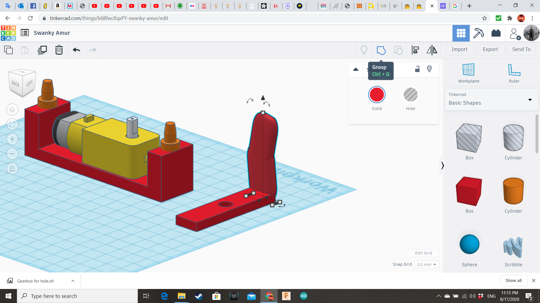
Task: Click Show all downloads
Action: 514,281
